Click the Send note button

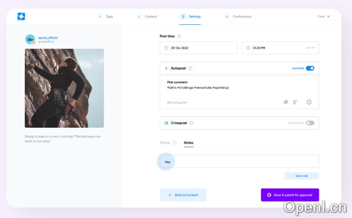coord(302,176)
